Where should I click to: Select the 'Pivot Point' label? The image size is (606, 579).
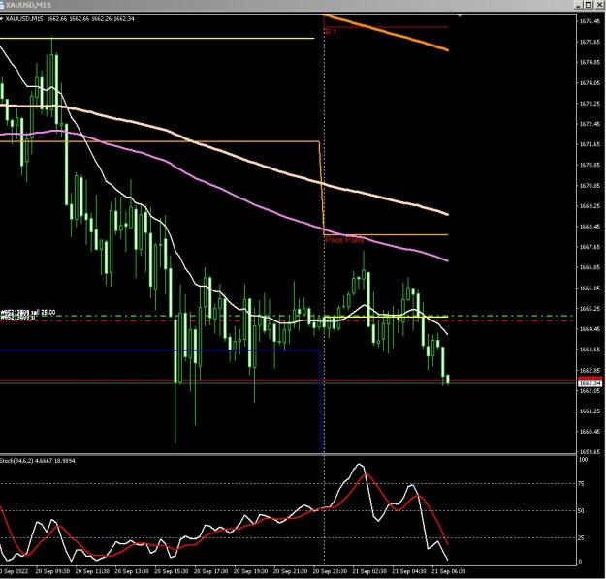pos(344,240)
